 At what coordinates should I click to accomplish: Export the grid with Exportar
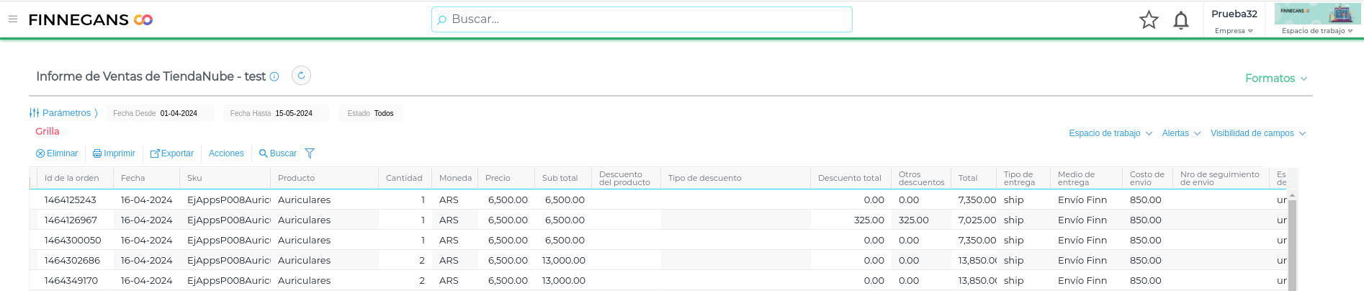(x=171, y=153)
